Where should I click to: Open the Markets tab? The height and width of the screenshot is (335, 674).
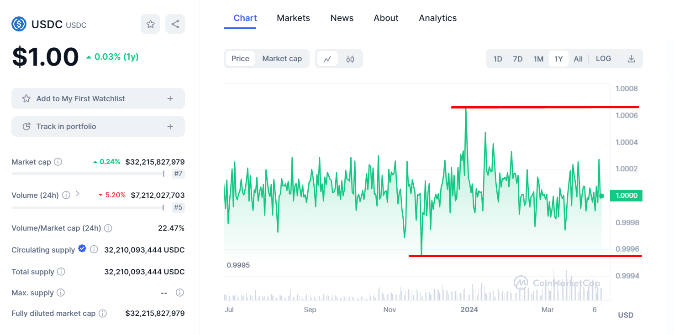pyautogui.click(x=293, y=18)
